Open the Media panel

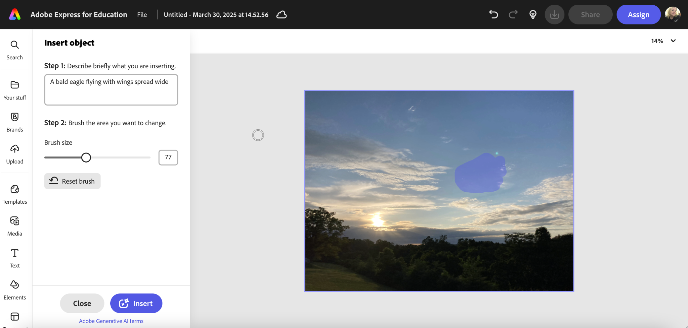[x=14, y=226]
